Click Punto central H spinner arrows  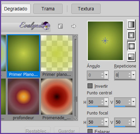click(x=102, y=102)
